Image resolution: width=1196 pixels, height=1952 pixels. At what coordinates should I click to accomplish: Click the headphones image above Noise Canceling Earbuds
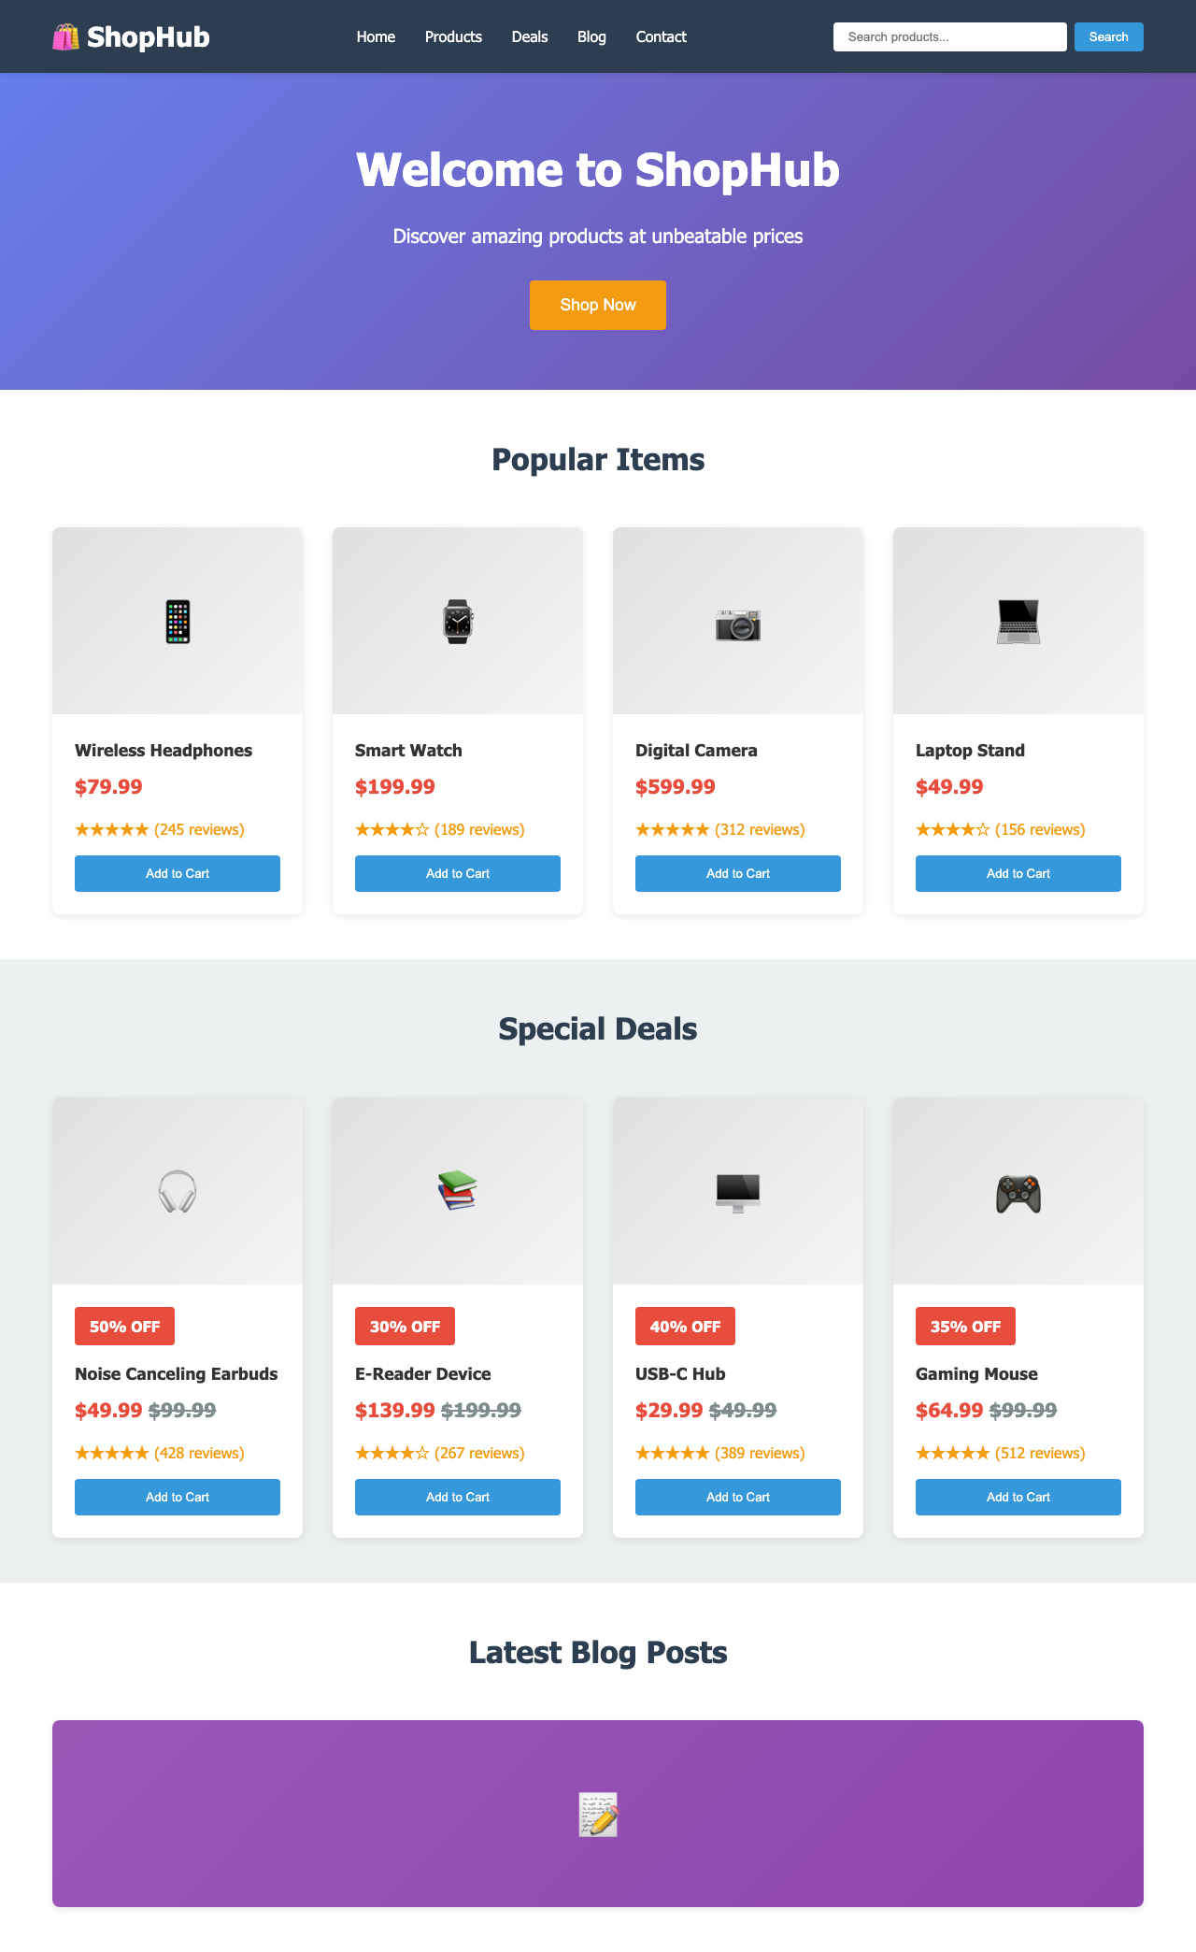(177, 1191)
